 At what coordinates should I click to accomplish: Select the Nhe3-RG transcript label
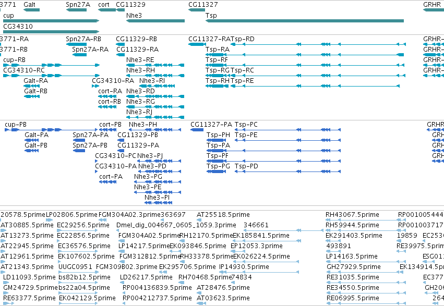pos(140,102)
